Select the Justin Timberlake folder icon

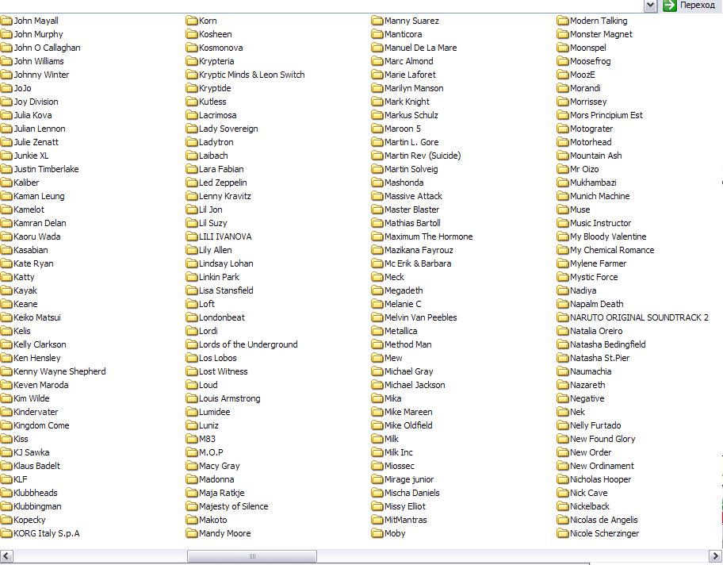6,169
